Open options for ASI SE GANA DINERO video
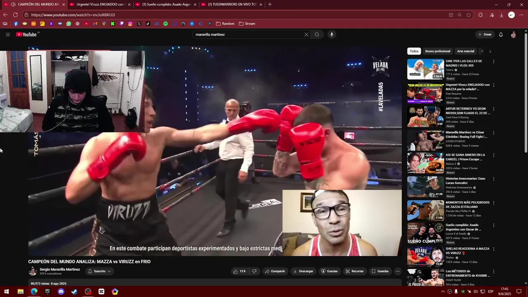The height and width of the screenshot is (297, 528). (x=494, y=156)
